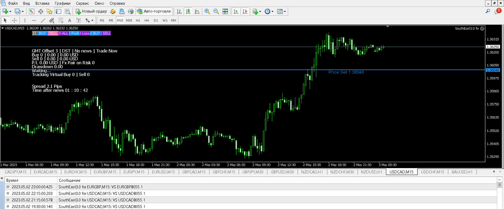This screenshot has width=504, height=209.
Task: Select the text label tool
Action: pyautogui.click(x=79, y=20)
